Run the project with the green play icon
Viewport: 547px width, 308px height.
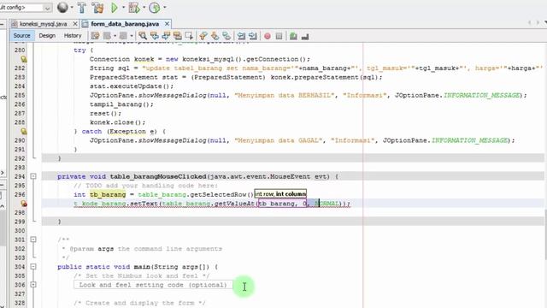coord(114,8)
